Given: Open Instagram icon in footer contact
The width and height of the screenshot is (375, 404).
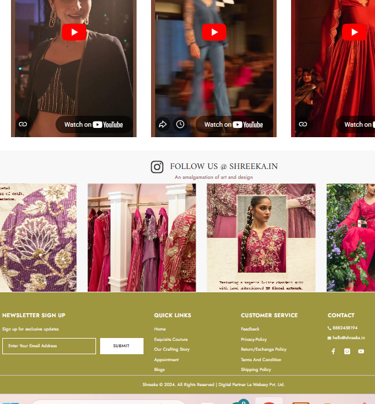Looking at the screenshot, I should pyautogui.click(x=347, y=351).
